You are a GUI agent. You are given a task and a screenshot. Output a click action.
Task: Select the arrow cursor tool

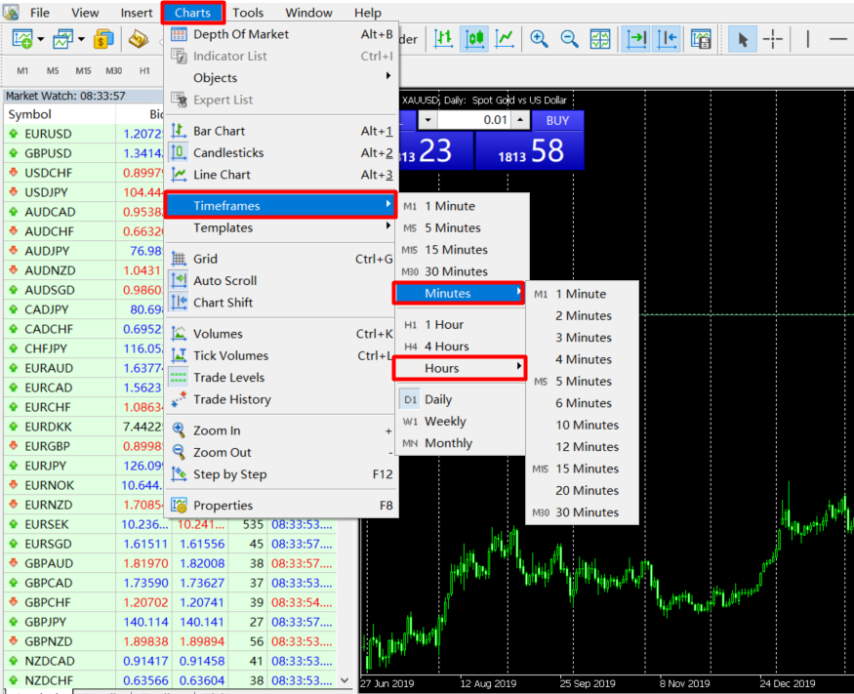pos(743,40)
